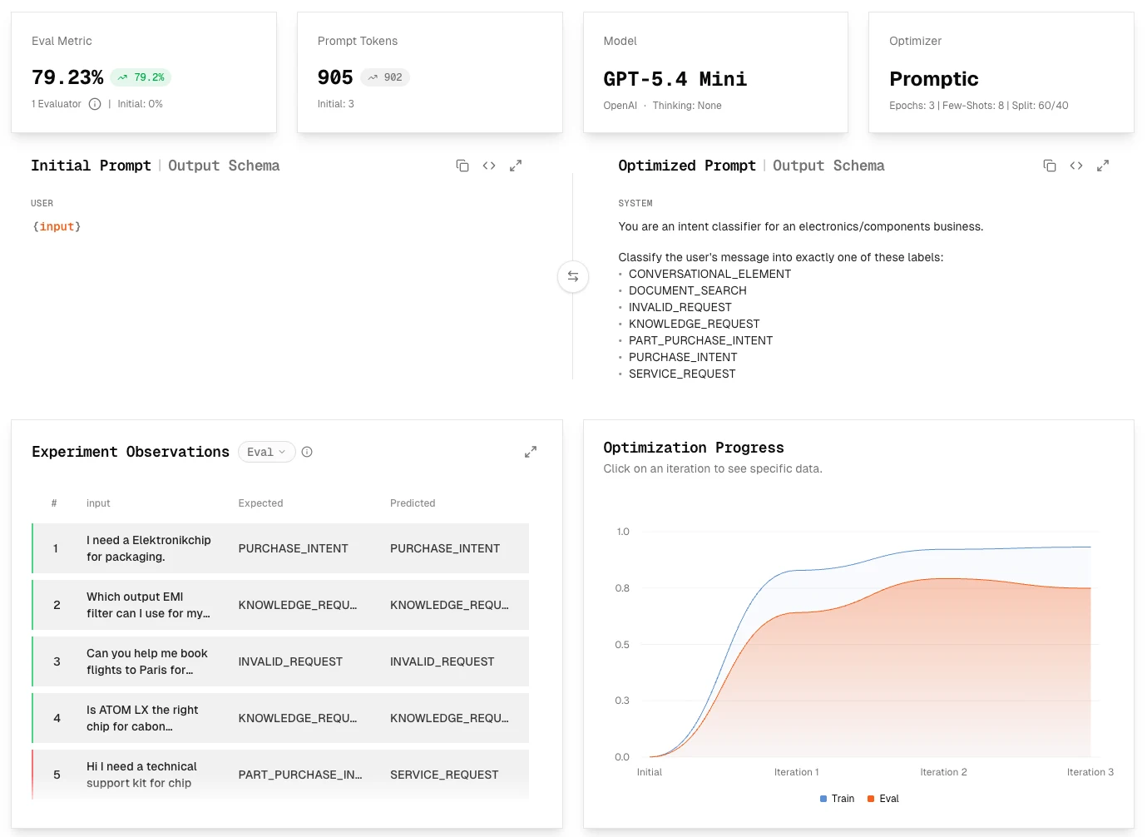Select Iteration 1 on the progress chart

796,772
